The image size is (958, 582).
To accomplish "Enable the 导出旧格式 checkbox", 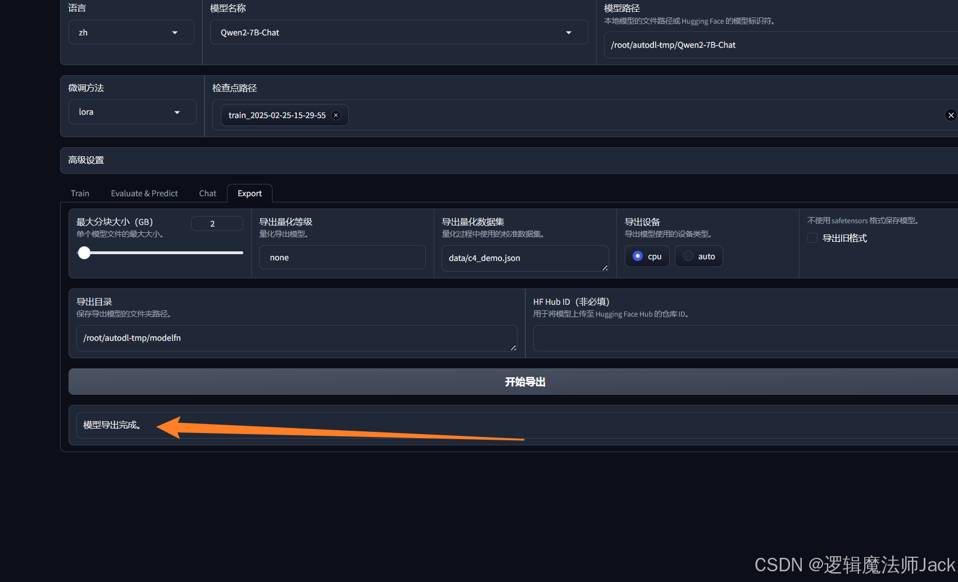I will tap(812, 238).
